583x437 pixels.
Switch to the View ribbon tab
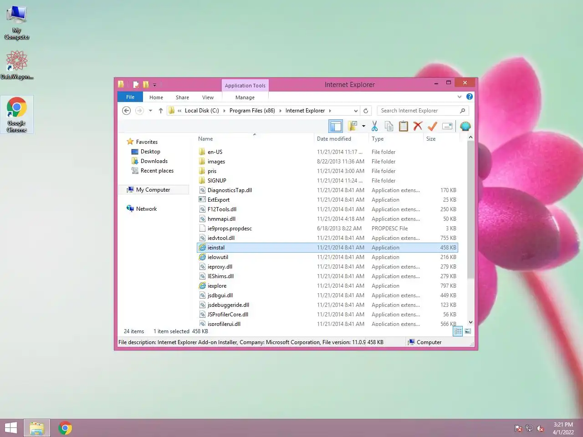click(x=208, y=97)
